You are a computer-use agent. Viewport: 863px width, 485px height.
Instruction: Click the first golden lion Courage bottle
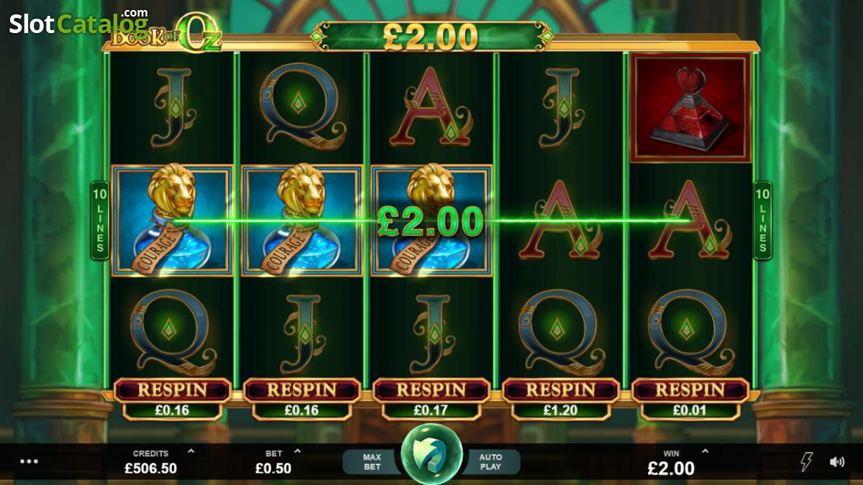pos(173,221)
